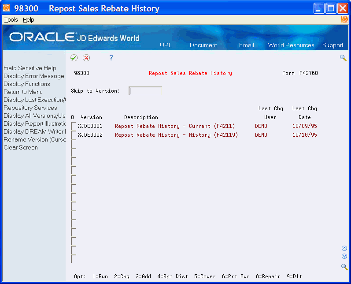Click version text XJDE0002
Image resolution: width=351 pixels, height=284 pixels.
pyautogui.click(x=90, y=135)
